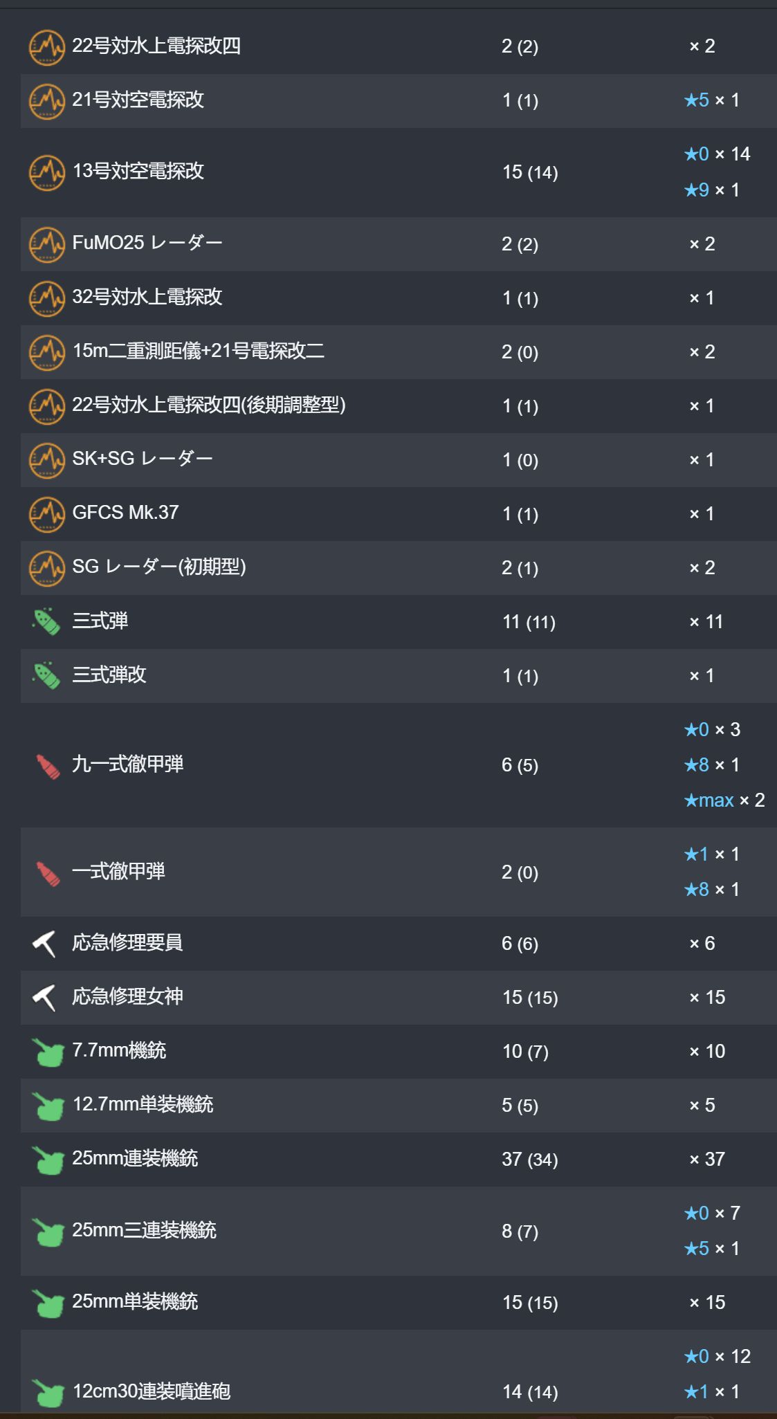This screenshot has width=777, height=1419.
Task: Select the SK+SG レーダー entry
Action: [x=398, y=460]
